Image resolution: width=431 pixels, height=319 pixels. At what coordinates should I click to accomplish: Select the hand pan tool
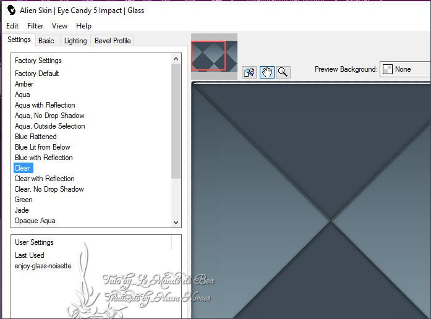tap(267, 72)
